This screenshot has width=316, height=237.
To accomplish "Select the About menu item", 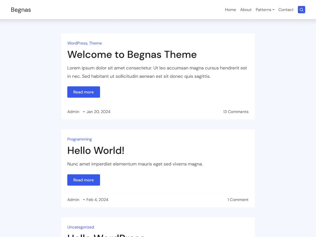I will (x=246, y=9).
